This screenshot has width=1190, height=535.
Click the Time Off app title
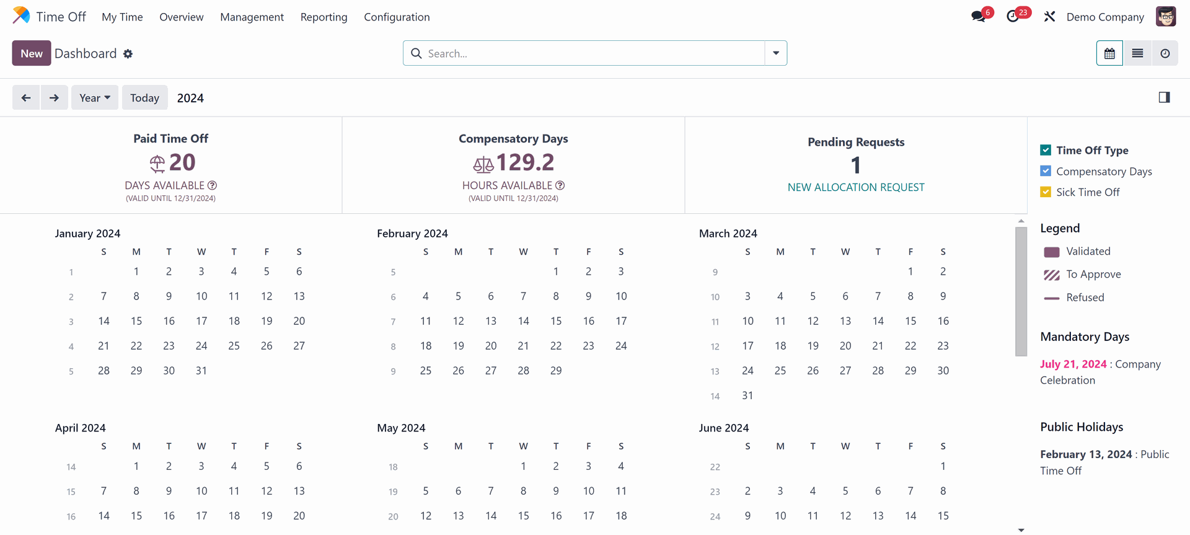click(x=61, y=17)
